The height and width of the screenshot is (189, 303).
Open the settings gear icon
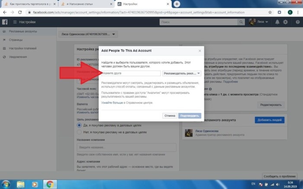[285, 22]
